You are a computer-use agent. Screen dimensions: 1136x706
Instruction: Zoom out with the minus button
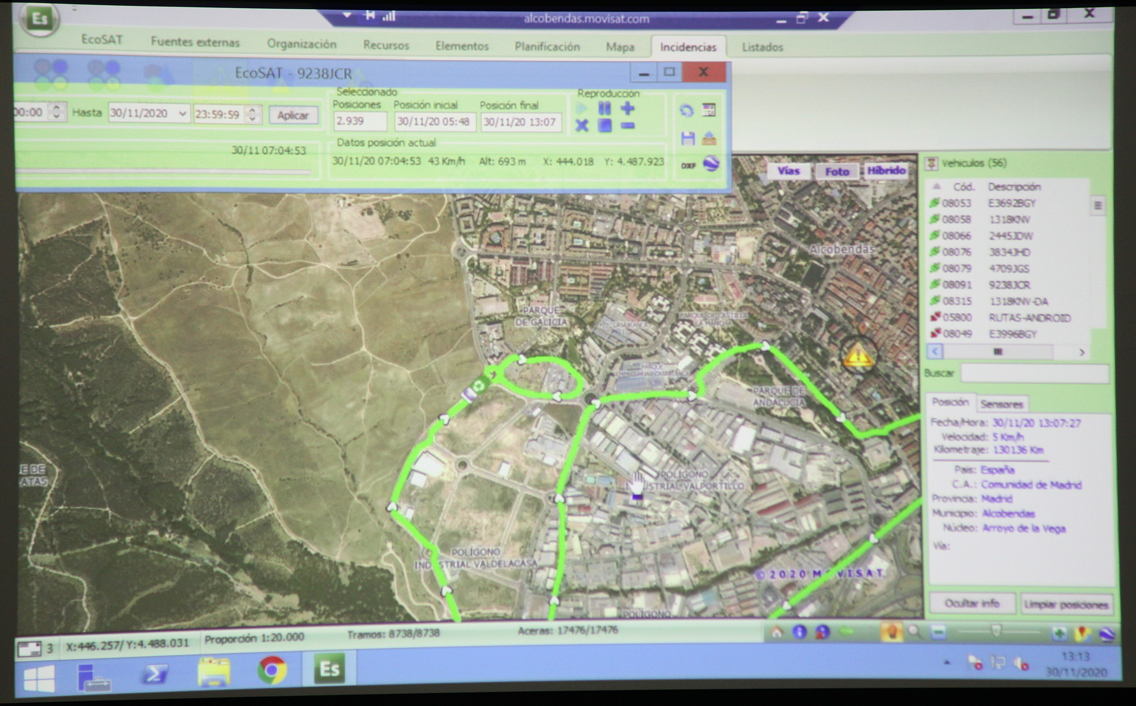(x=938, y=632)
